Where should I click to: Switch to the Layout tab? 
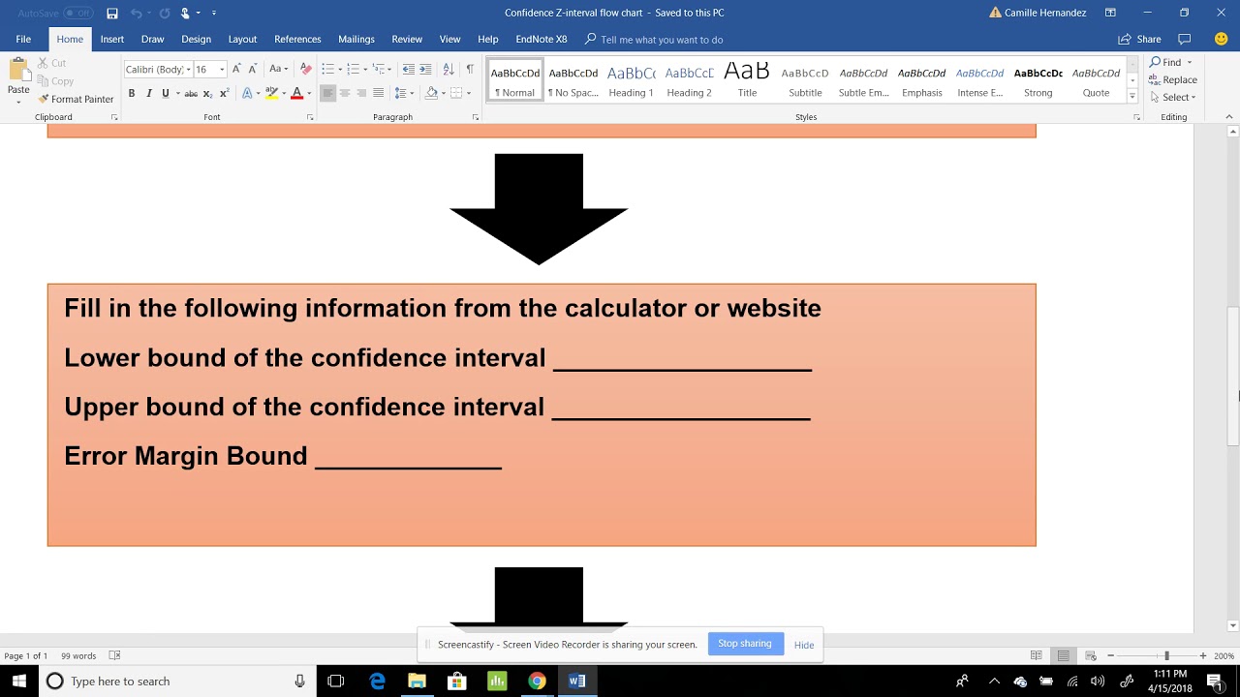coord(242,40)
